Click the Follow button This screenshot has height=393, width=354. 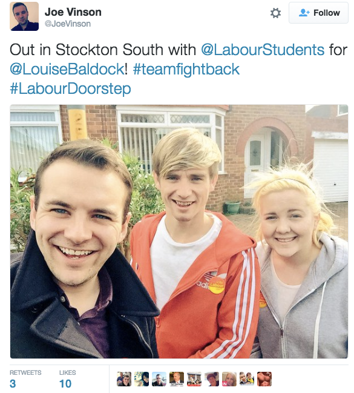318,13
